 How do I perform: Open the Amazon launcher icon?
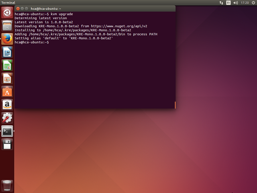[7, 105]
